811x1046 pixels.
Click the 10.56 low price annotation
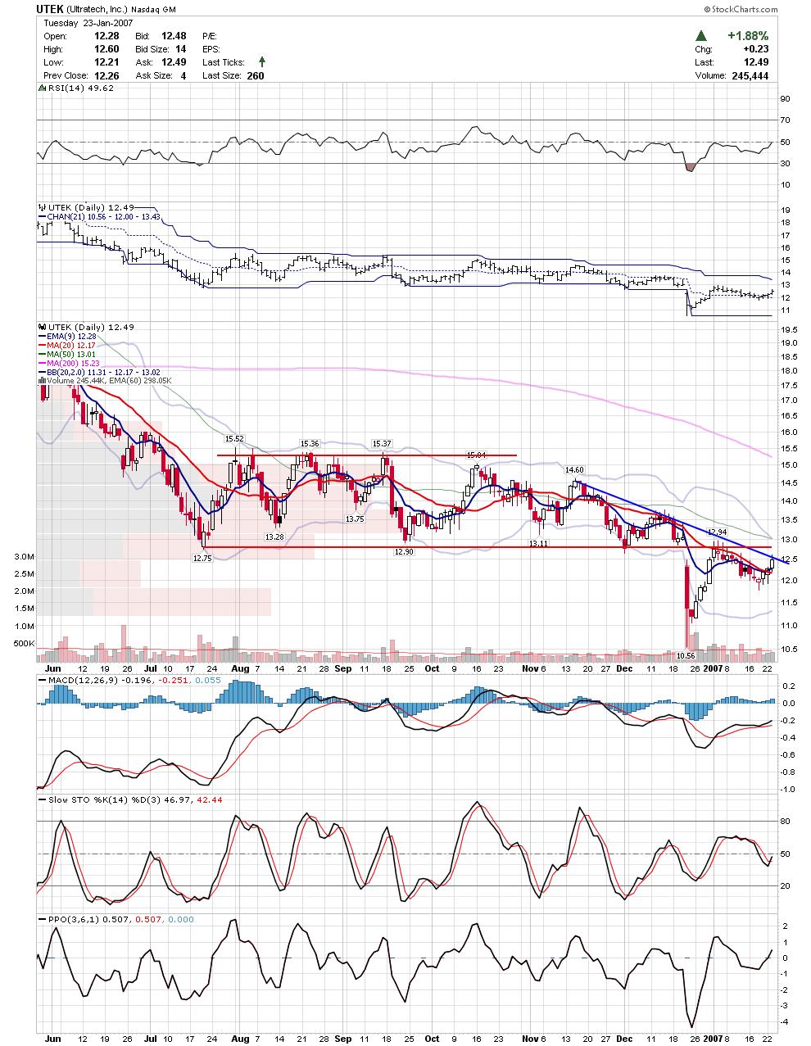tap(685, 656)
